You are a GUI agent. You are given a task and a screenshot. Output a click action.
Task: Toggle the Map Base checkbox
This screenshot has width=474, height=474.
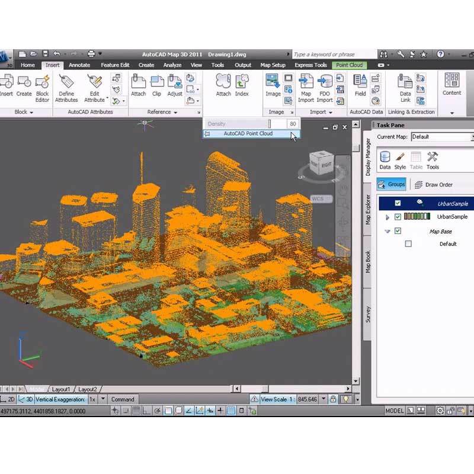(x=398, y=231)
